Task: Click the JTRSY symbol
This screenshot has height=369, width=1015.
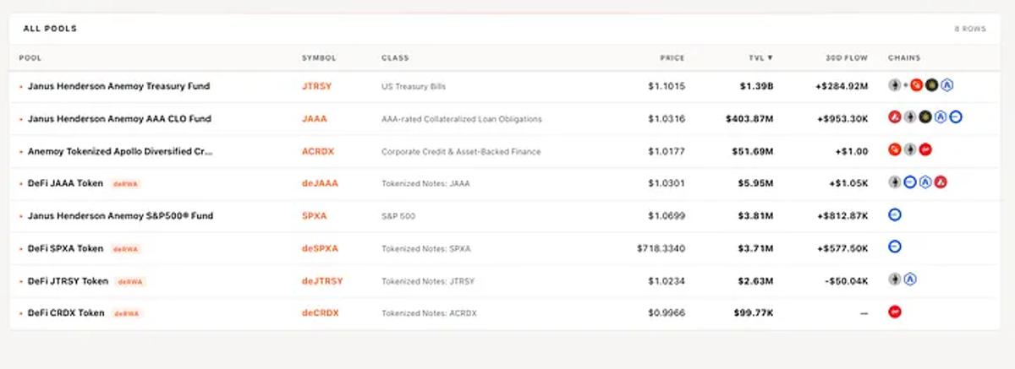Action: click(315, 86)
